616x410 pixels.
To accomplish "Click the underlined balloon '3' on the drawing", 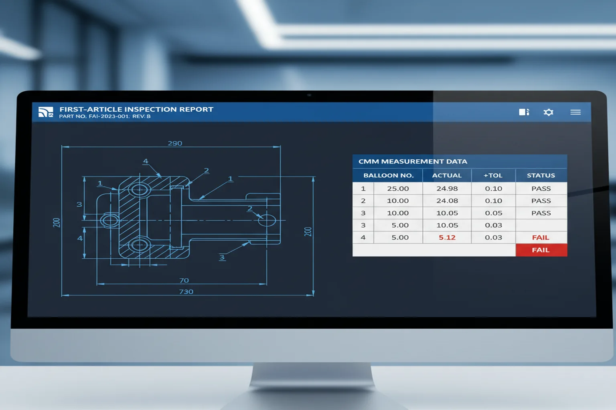I will [222, 257].
